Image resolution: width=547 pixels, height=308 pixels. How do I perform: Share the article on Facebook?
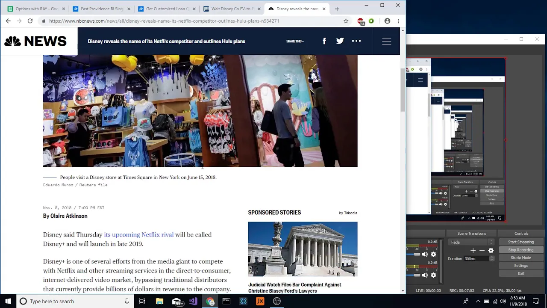coord(324,41)
